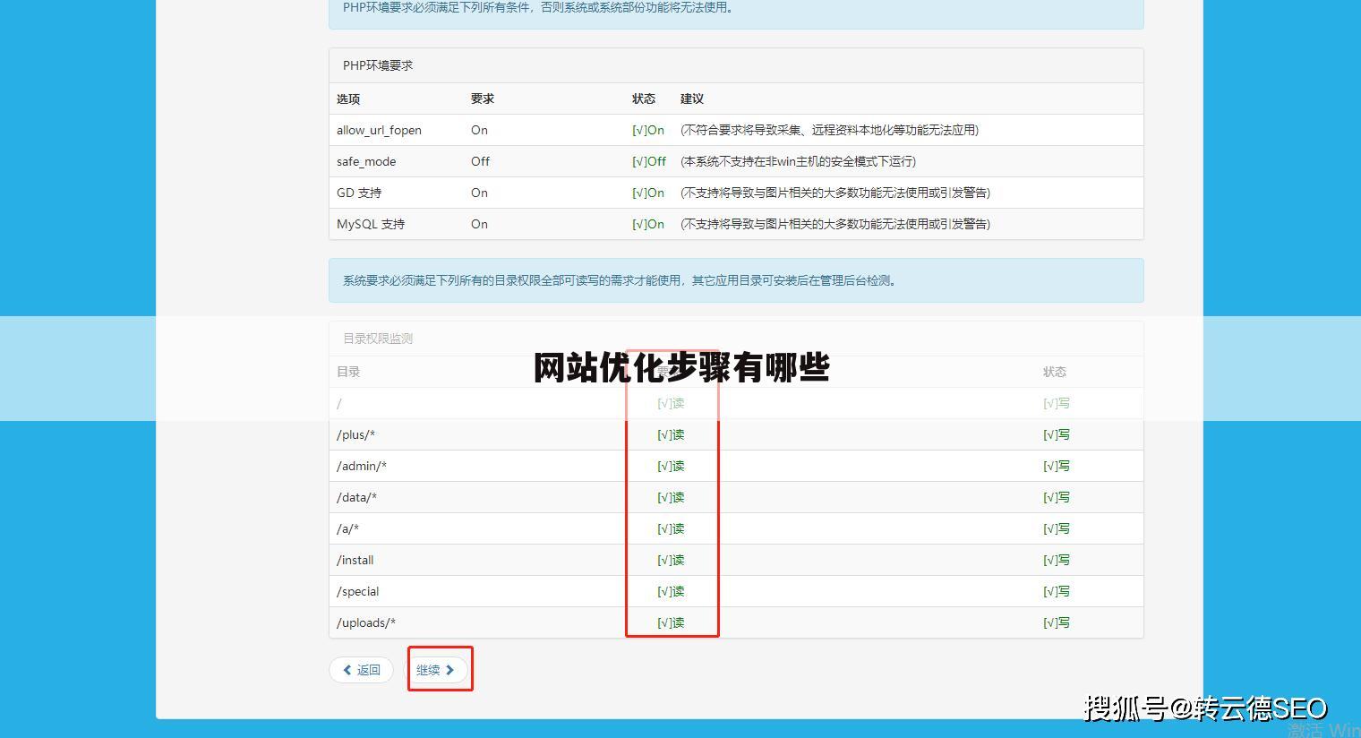Image resolution: width=1361 pixels, height=738 pixels.
Task: Collapse the 建议 column header
Action: pyautogui.click(x=691, y=99)
